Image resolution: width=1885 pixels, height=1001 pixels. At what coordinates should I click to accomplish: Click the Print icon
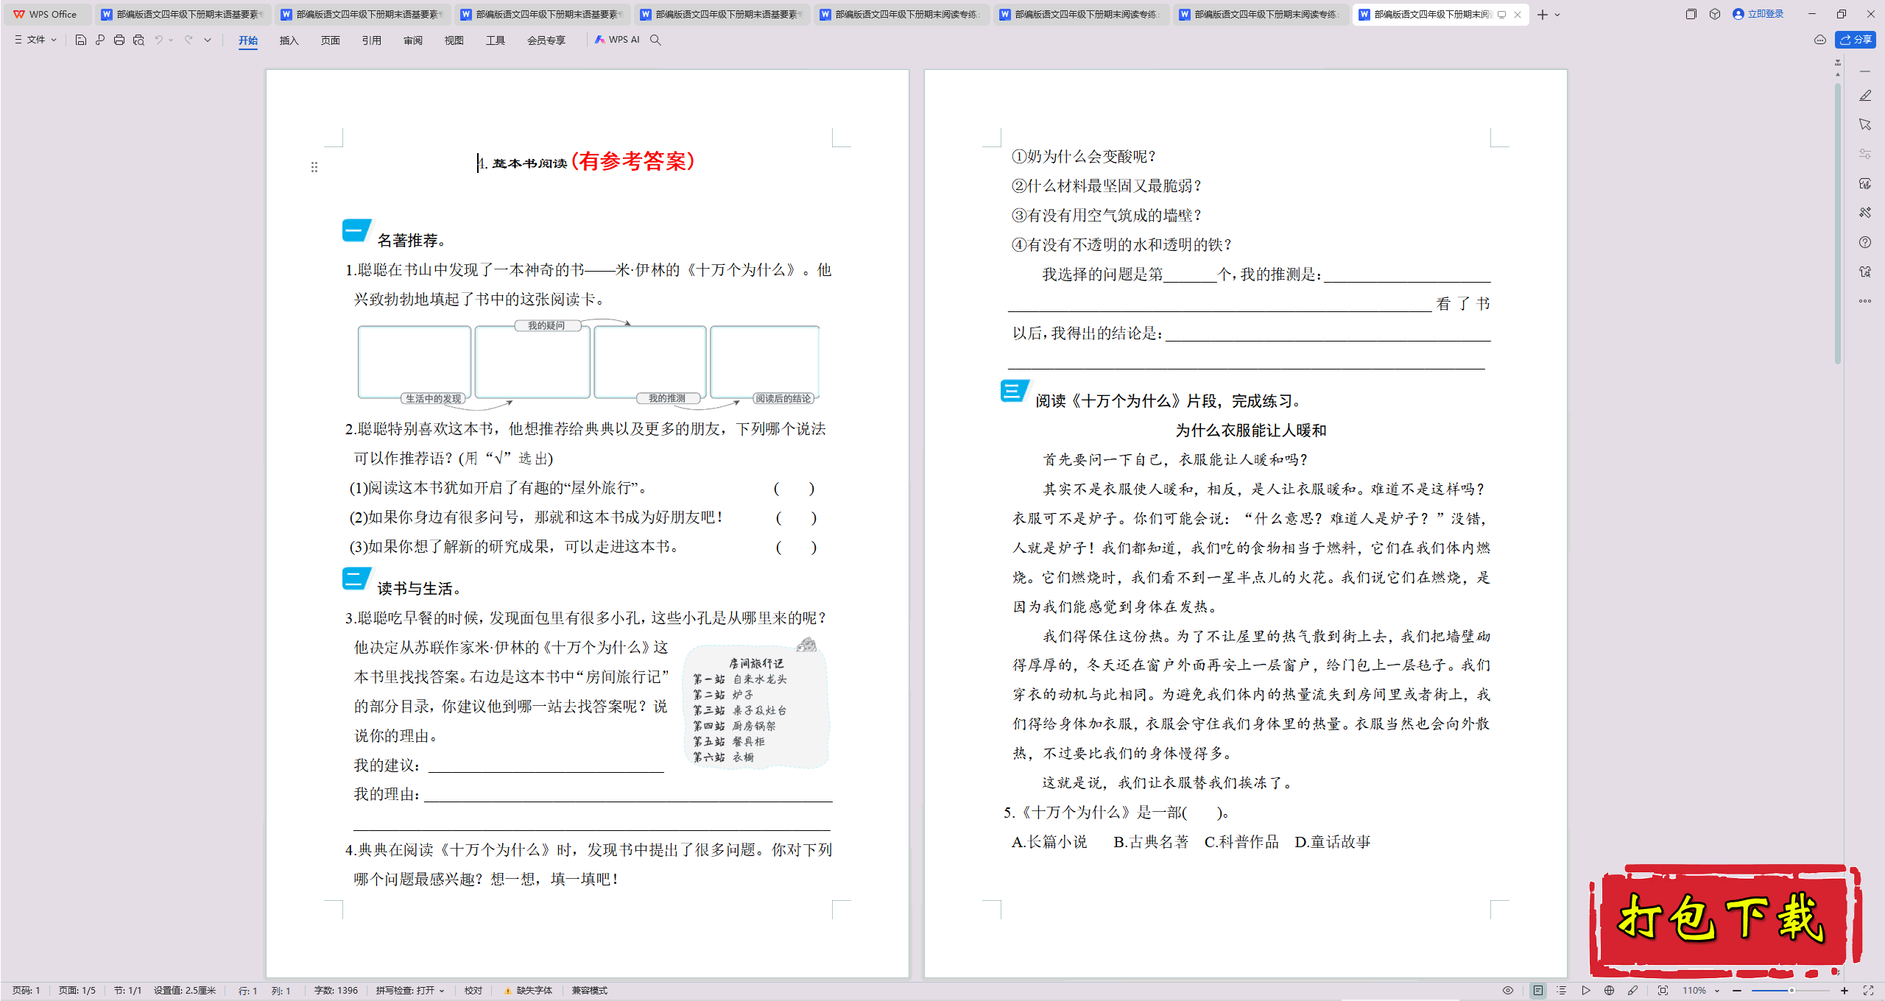pos(119,40)
